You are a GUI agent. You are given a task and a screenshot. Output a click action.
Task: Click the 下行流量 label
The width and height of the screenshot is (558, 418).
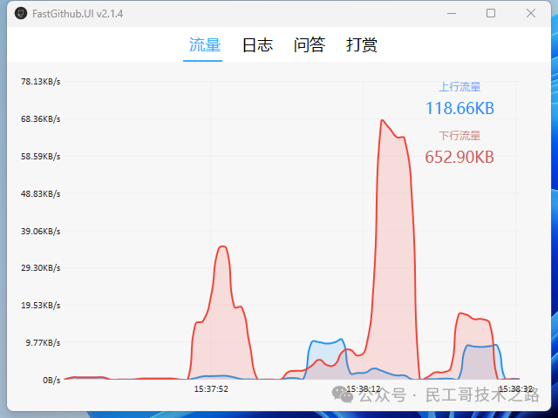click(459, 136)
